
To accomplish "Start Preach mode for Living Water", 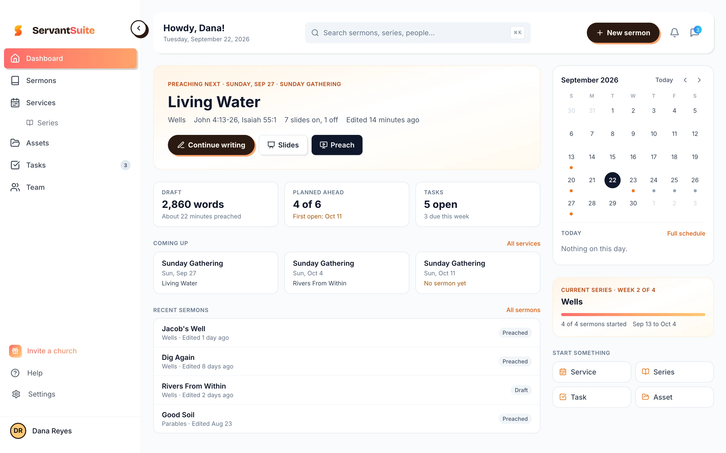I will [x=337, y=145].
